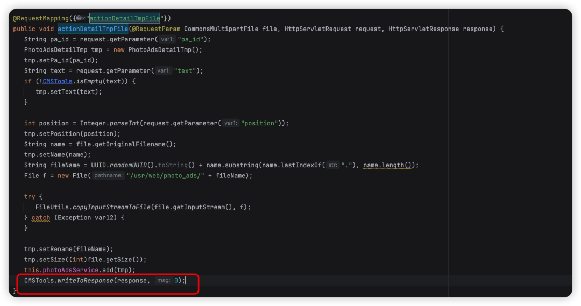Click the str: inlay hint in lastIndexOf

coord(333,165)
